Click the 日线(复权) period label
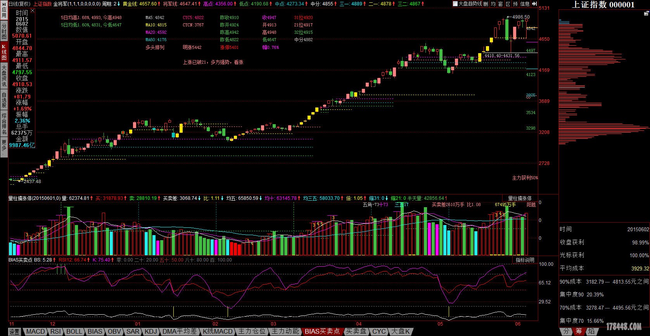This screenshot has width=650, height=336. (19, 4)
